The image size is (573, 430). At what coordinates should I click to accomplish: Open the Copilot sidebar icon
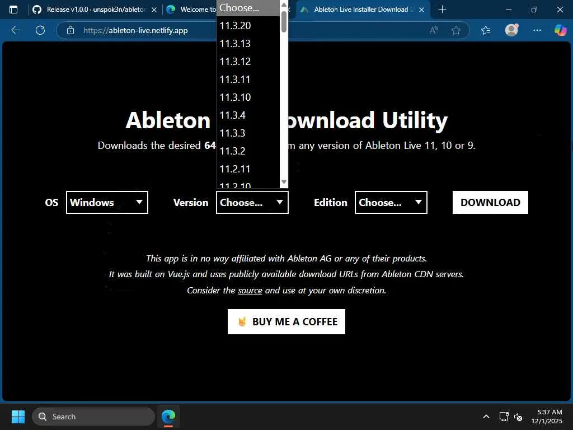(x=560, y=30)
